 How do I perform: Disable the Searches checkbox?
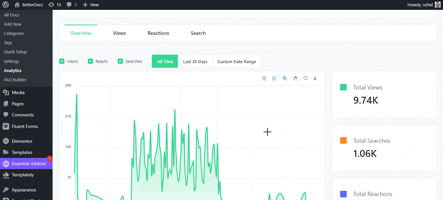click(x=120, y=61)
